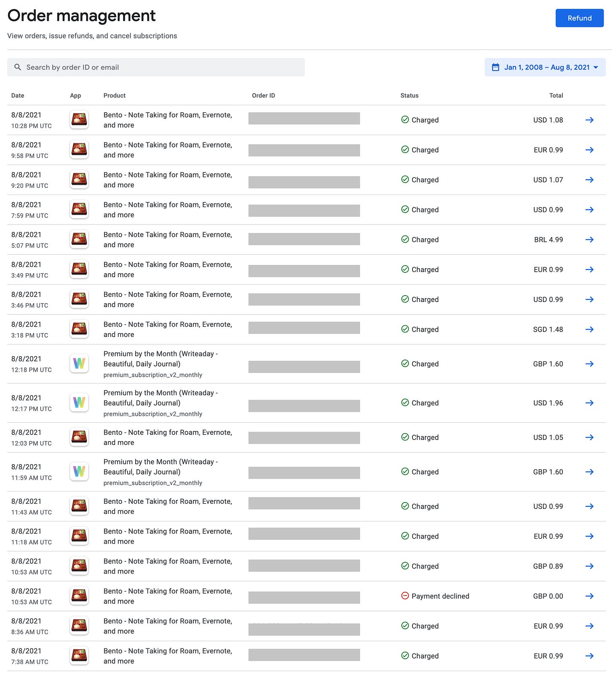Screen dimensions: 612x677
Task: Click the App column header
Action: pyautogui.click(x=76, y=95)
